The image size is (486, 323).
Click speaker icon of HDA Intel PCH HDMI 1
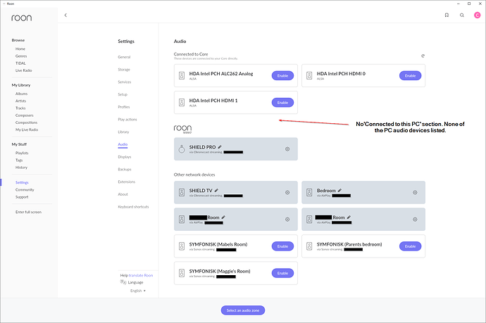point(182,103)
